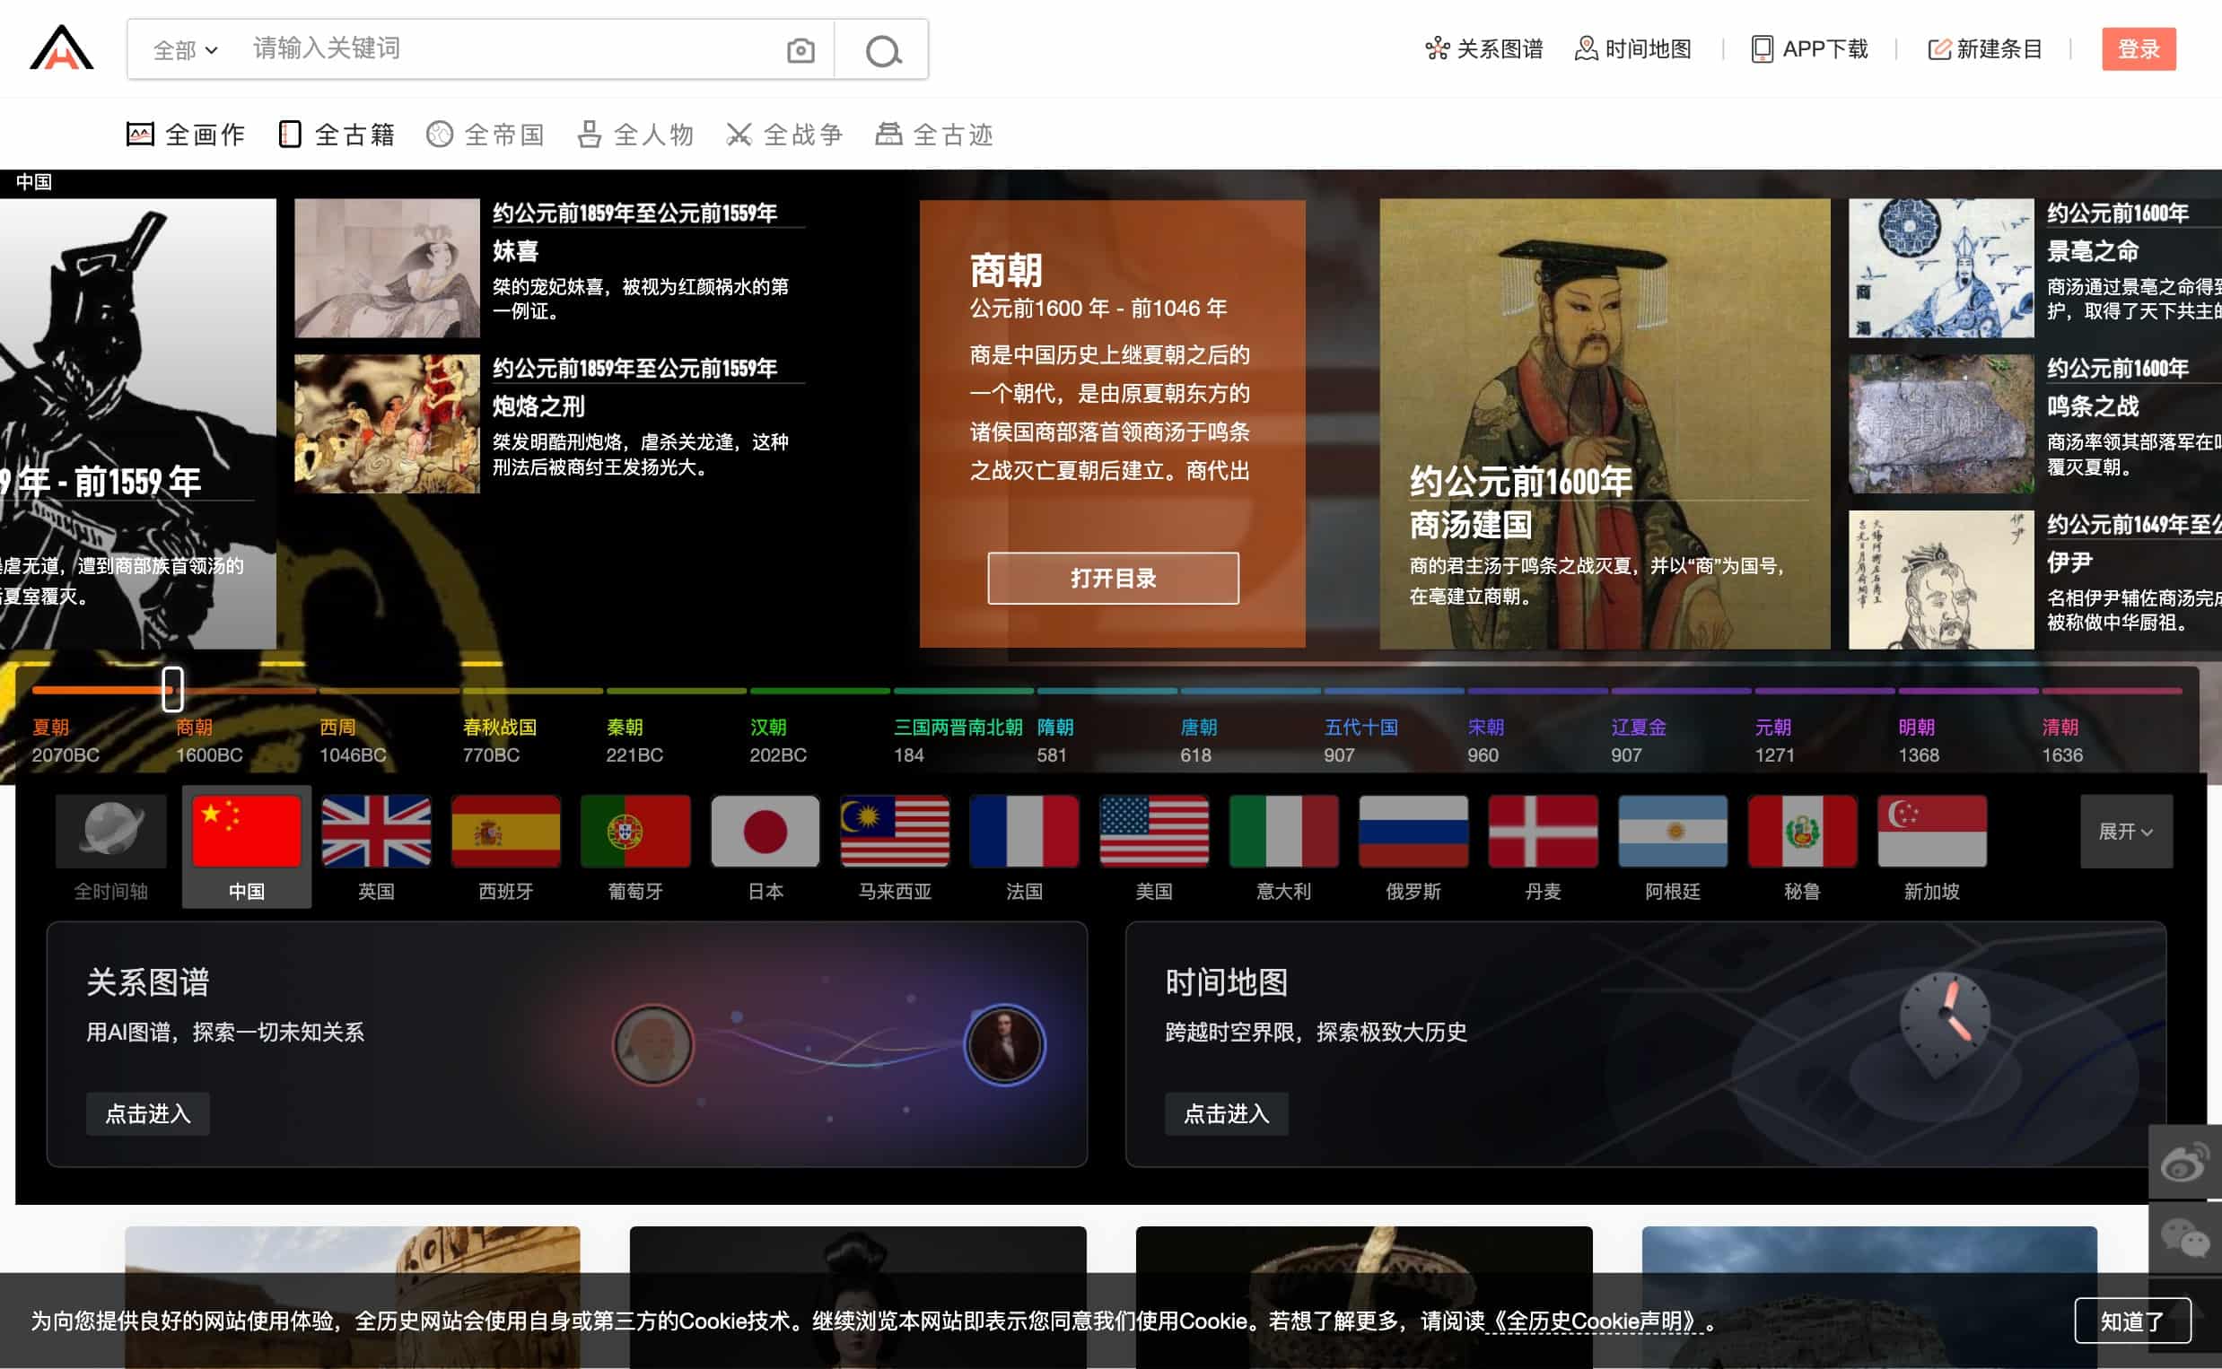
Task: Click the Weibo share icon
Action: coord(2185,1162)
